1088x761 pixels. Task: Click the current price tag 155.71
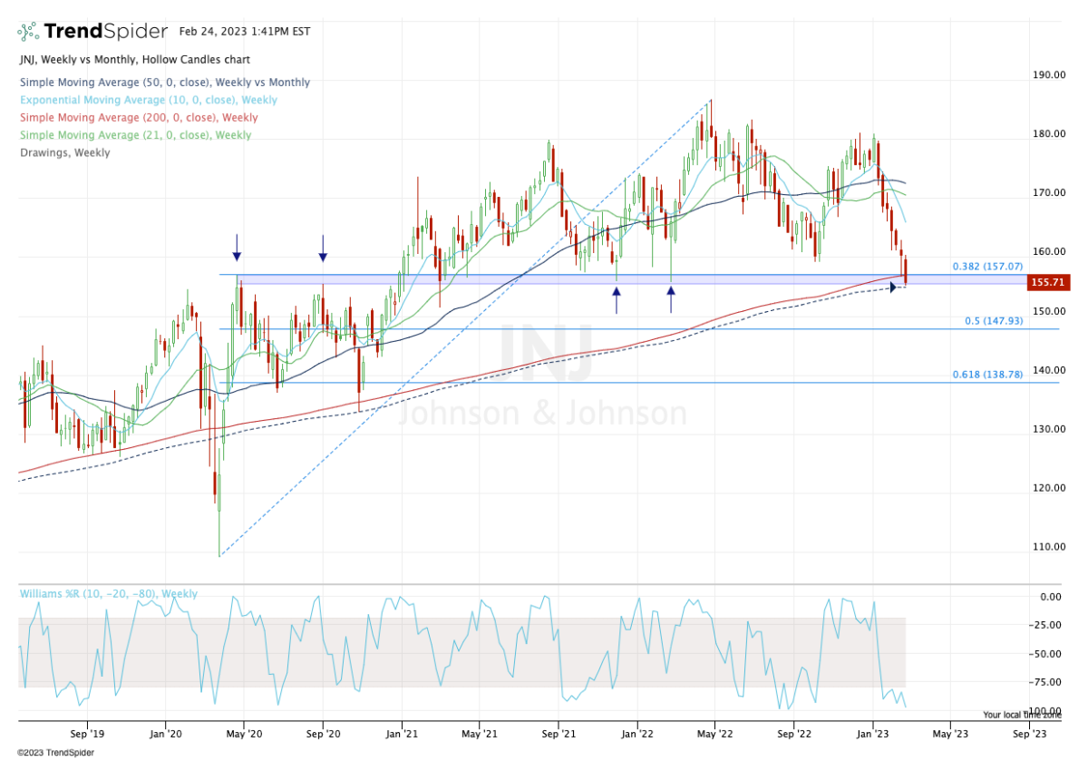click(x=1047, y=283)
